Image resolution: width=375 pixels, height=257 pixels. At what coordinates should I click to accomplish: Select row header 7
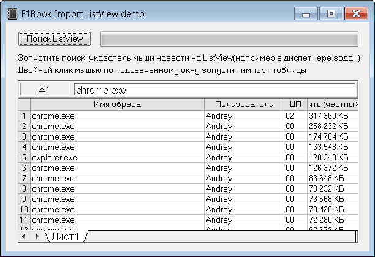click(24, 178)
